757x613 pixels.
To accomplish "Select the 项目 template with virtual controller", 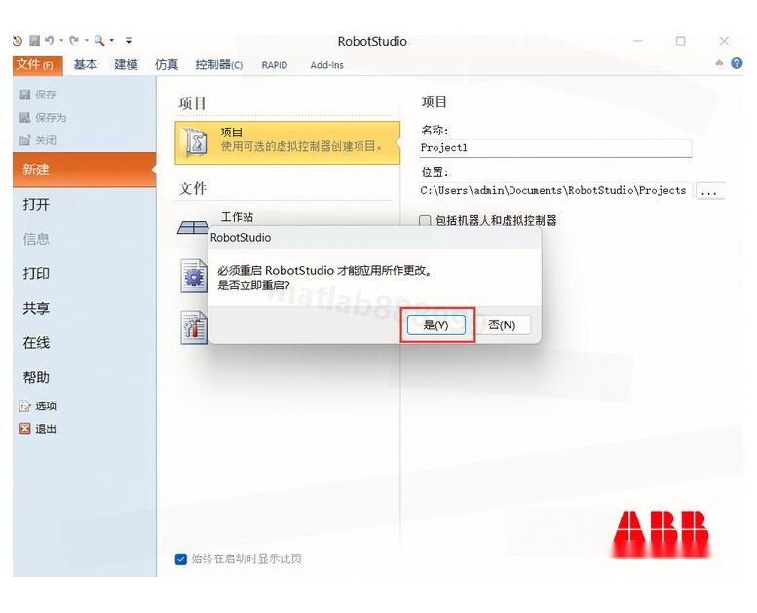I will (x=287, y=142).
